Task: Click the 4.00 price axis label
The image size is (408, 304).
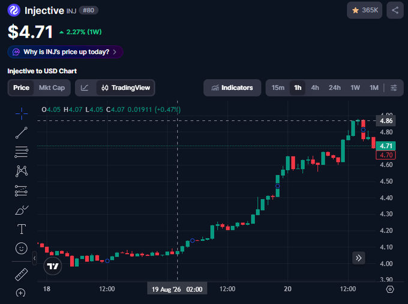Action: click(386, 264)
